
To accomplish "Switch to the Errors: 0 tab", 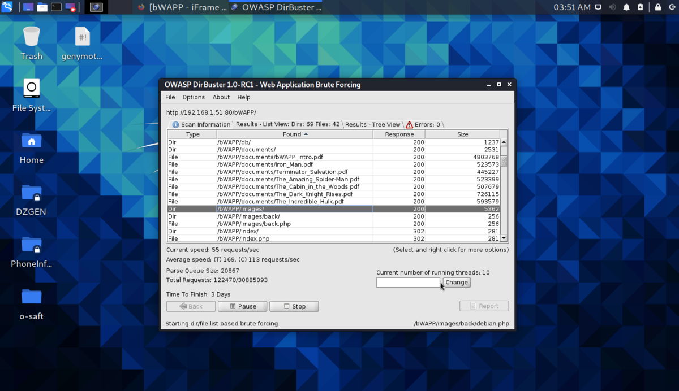I will (x=423, y=124).
